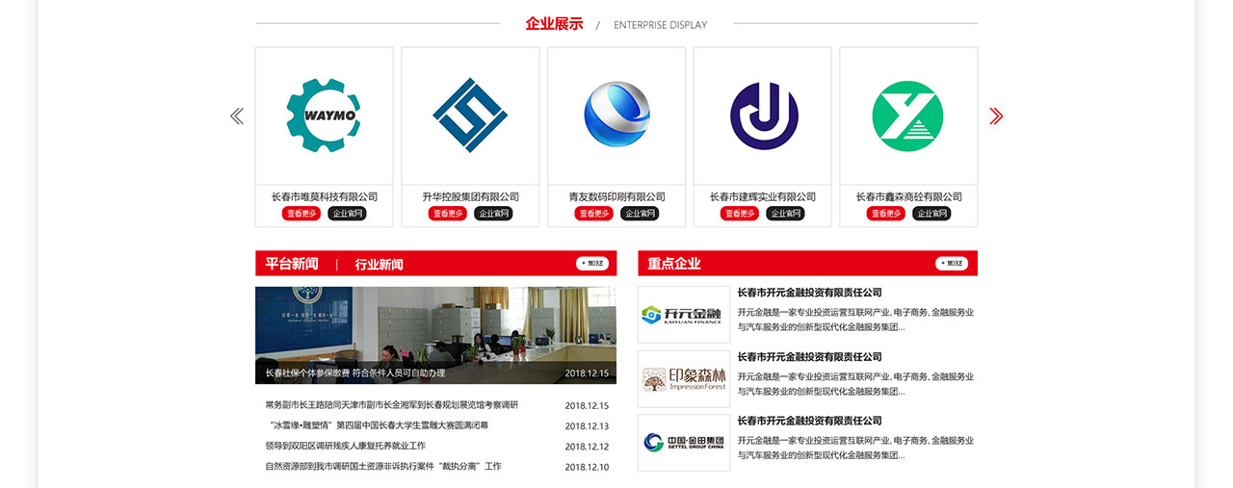Click the left carousel arrow
The image size is (1233, 488).
click(237, 116)
